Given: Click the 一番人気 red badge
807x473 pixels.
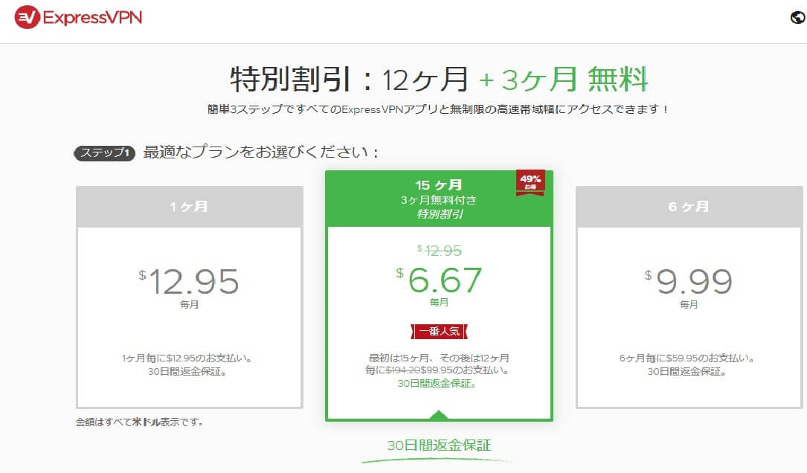Looking at the screenshot, I should 439,332.
